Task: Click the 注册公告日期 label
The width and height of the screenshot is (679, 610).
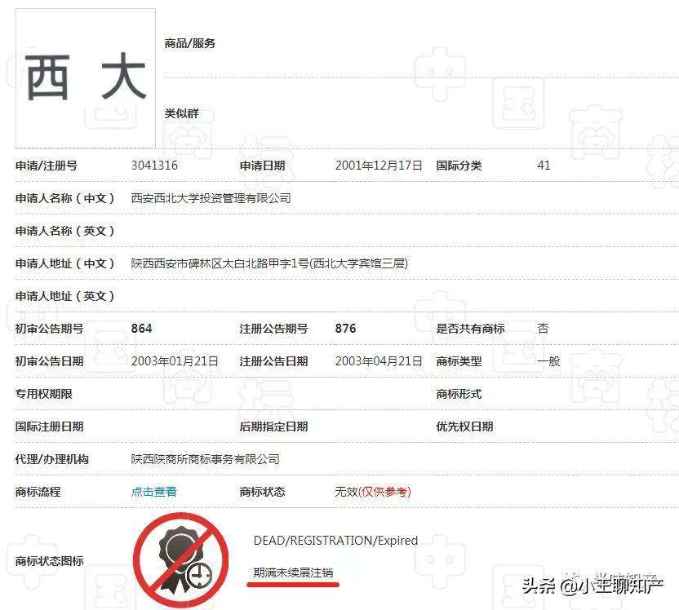Action: coord(273,361)
